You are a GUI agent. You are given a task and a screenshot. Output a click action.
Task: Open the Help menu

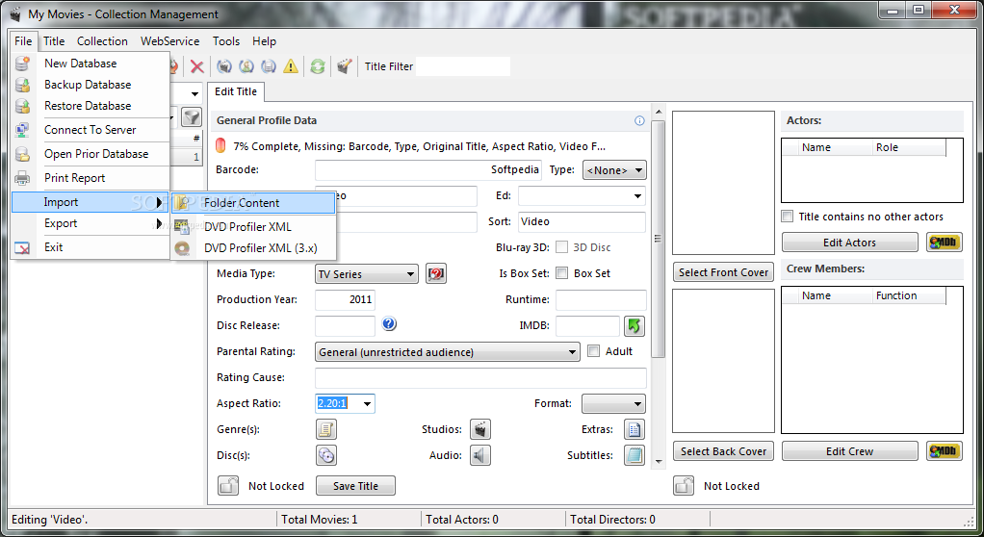tap(264, 40)
